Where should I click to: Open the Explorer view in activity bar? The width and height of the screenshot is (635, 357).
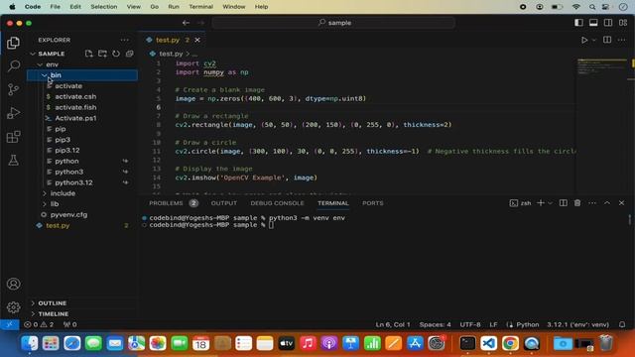13,43
